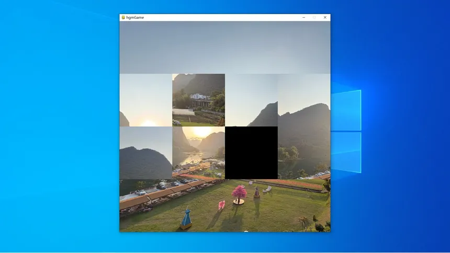The height and width of the screenshot is (253, 450).
Task: Click the sky tile above the village building
Action: (x=199, y=48)
